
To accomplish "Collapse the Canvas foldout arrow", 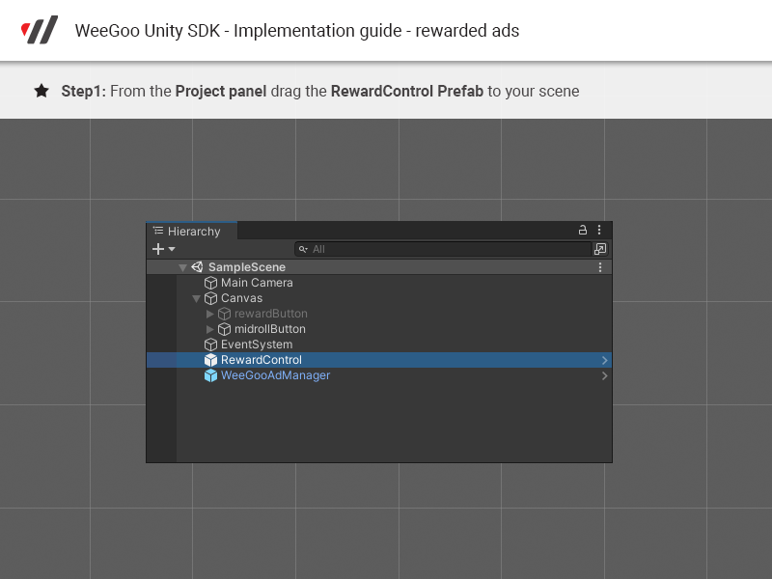I will (x=196, y=298).
